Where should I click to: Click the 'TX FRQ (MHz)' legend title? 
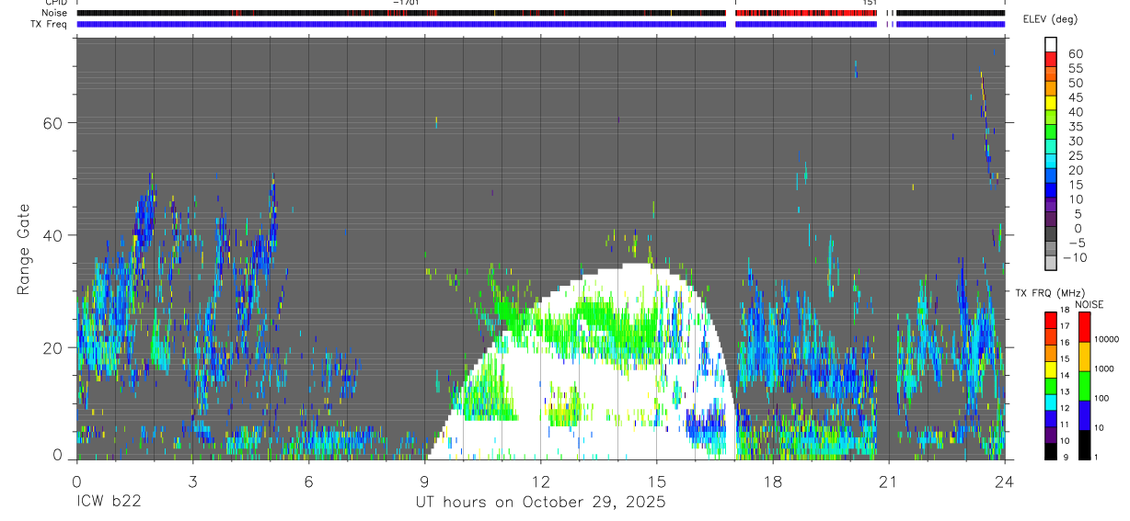pos(1049,292)
